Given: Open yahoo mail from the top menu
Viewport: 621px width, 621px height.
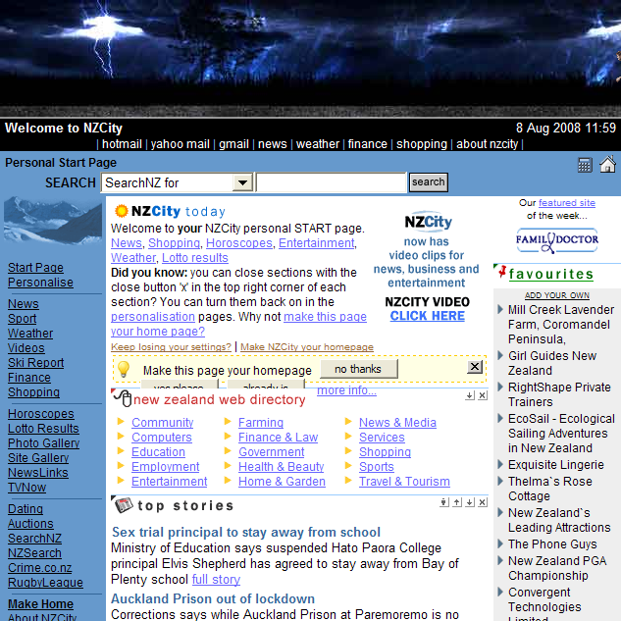Looking at the screenshot, I should point(181,144).
